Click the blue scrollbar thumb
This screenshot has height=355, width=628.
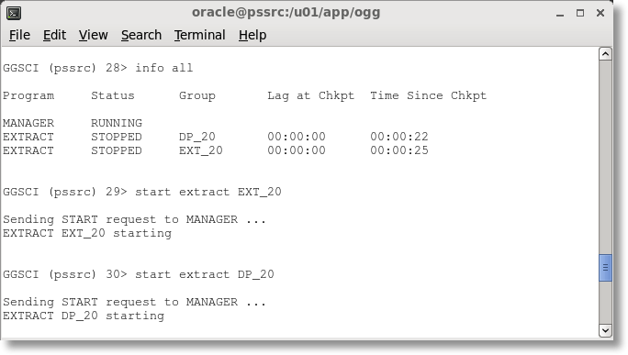click(605, 268)
